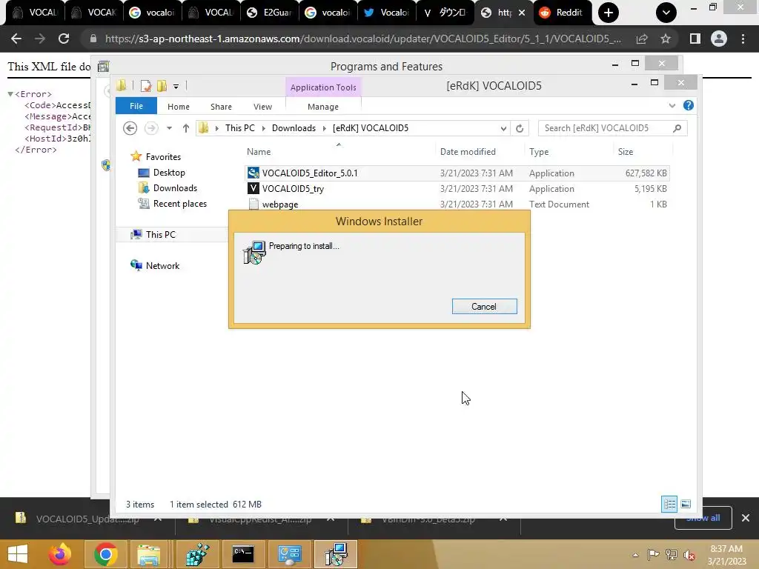Open the Customize Quick Access Toolbar dropdown

tap(176, 87)
